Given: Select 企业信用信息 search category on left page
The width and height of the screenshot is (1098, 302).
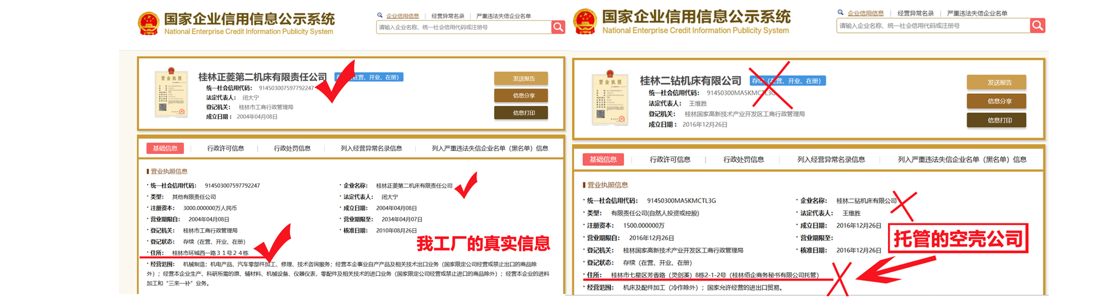Looking at the screenshot, I should click(403, 16).
